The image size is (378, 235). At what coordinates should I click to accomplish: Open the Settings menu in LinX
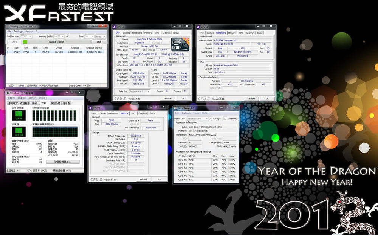pyautogui.click(x=18, y=32)
